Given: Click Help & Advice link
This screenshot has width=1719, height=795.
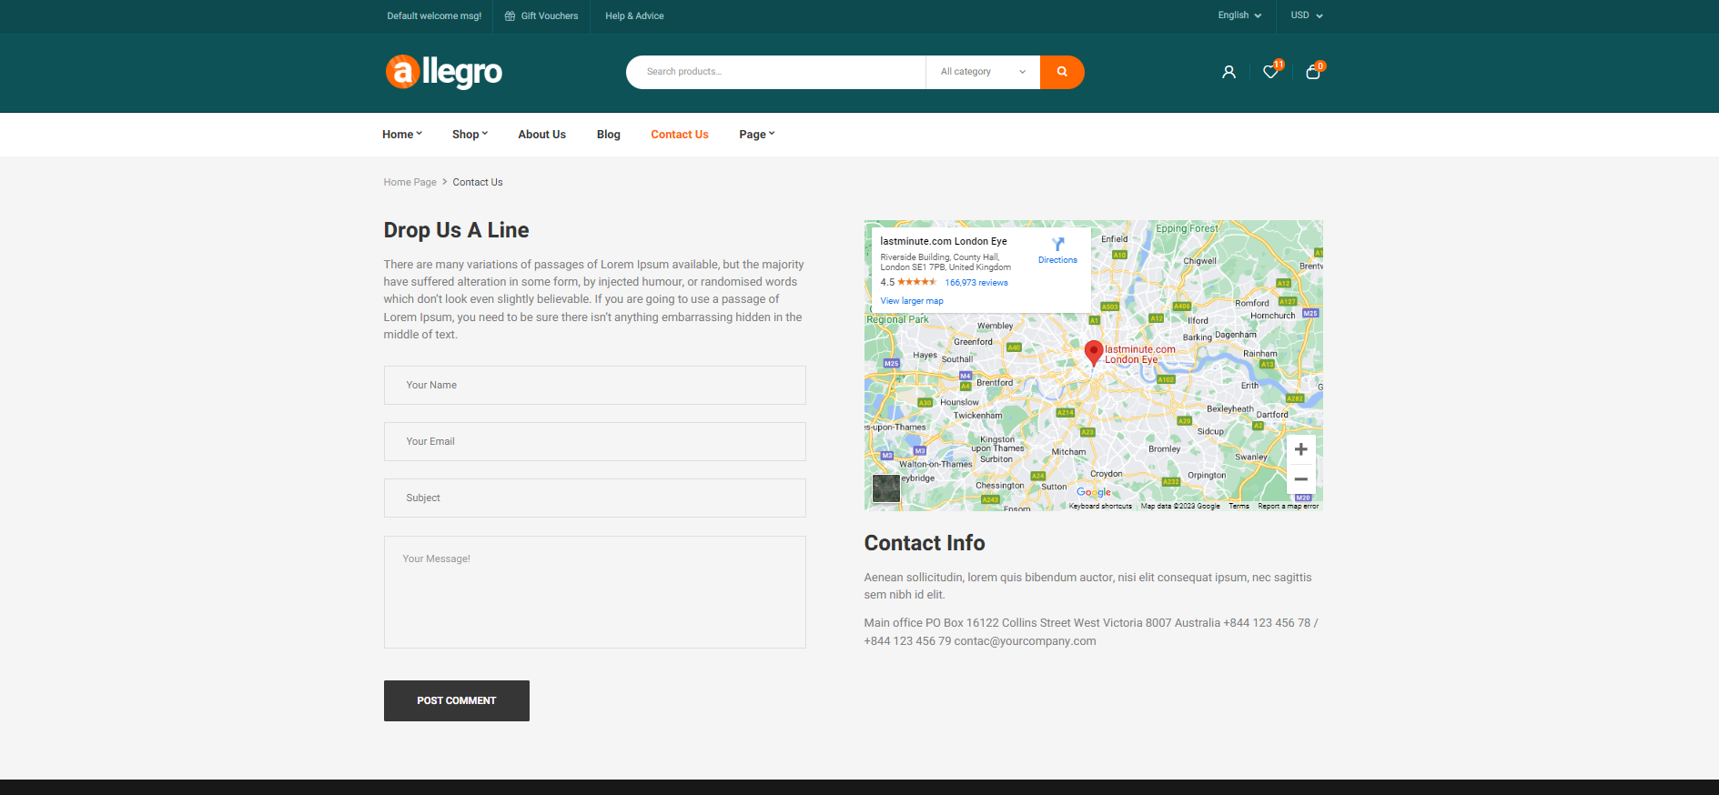Looking at the screenshot, I should tap(634, 15).
